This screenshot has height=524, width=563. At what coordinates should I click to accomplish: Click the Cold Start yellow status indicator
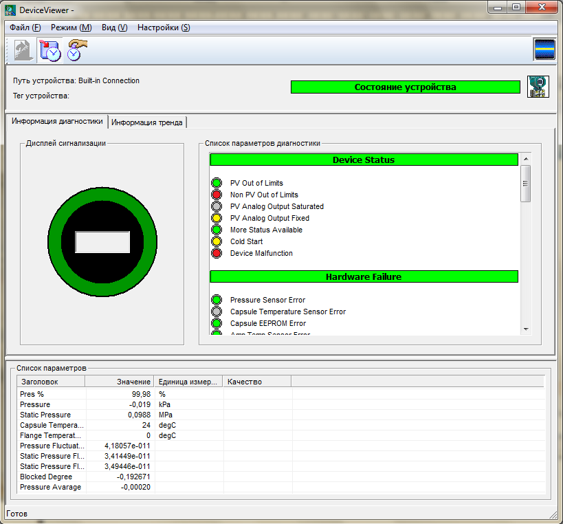pyautogui.click(x=217, y=242)
